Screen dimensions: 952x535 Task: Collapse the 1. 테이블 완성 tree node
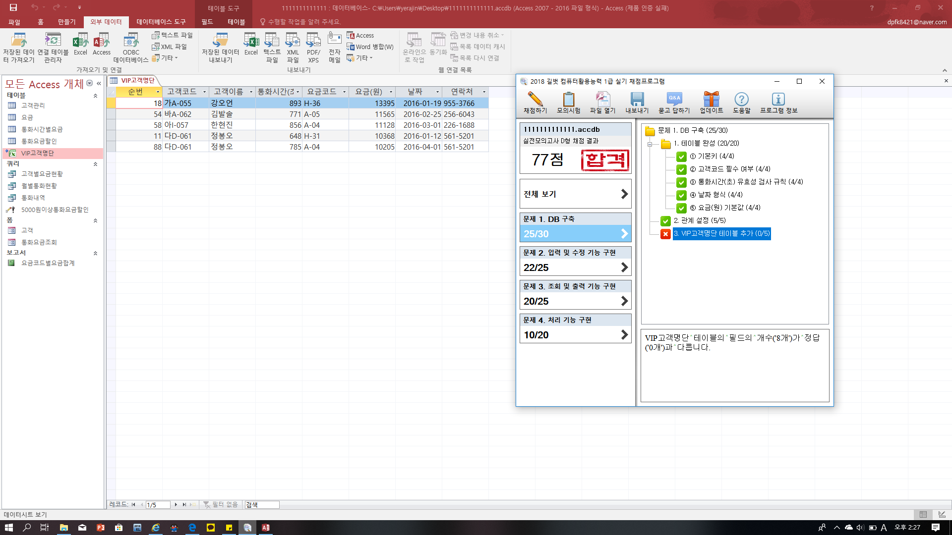(650, 144)
